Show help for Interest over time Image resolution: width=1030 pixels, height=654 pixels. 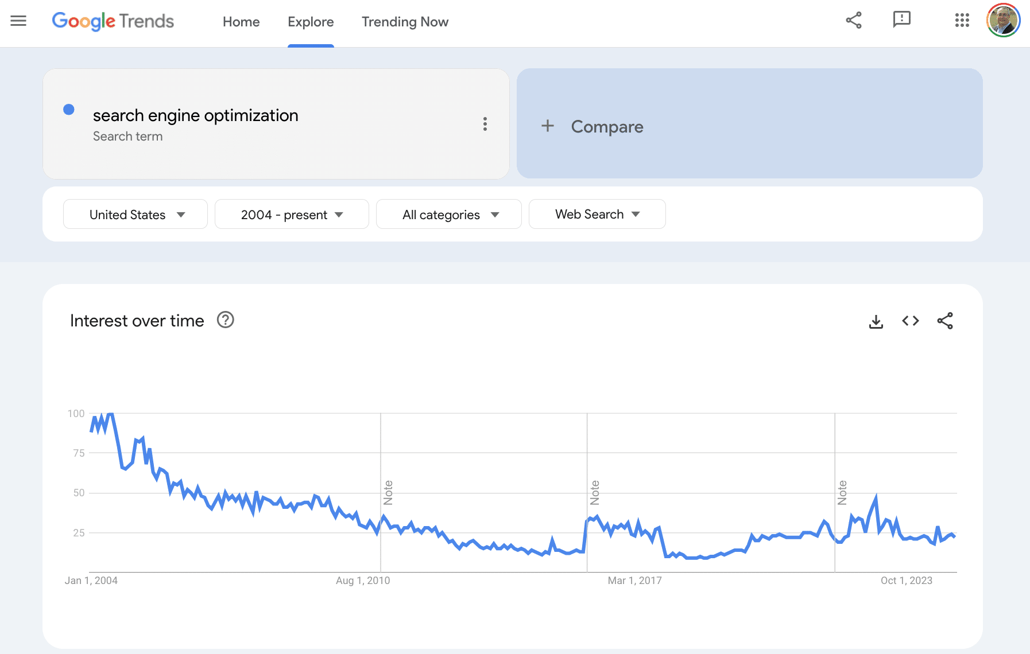pyautogui.click(x=226, y=320)
